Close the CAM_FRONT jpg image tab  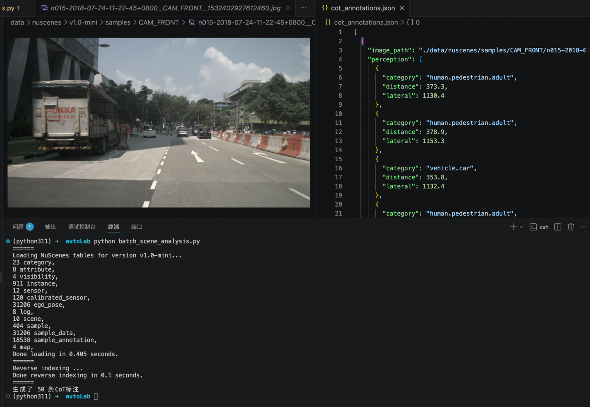(x=288, y=8)
